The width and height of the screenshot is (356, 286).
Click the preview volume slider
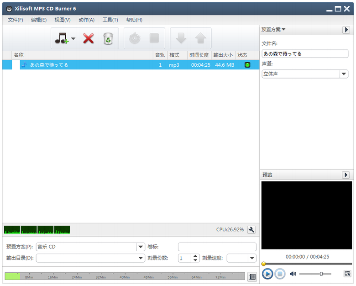click(x=315, y=274)
